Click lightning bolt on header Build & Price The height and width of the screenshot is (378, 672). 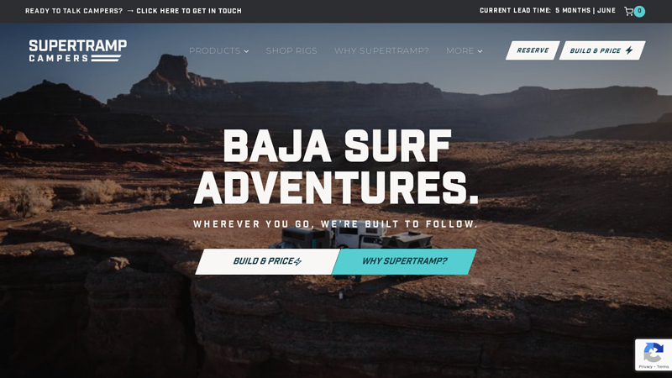coord(629,50)
